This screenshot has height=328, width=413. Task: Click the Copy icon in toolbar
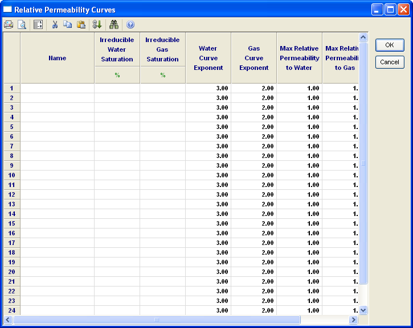(x=68, y=24)
